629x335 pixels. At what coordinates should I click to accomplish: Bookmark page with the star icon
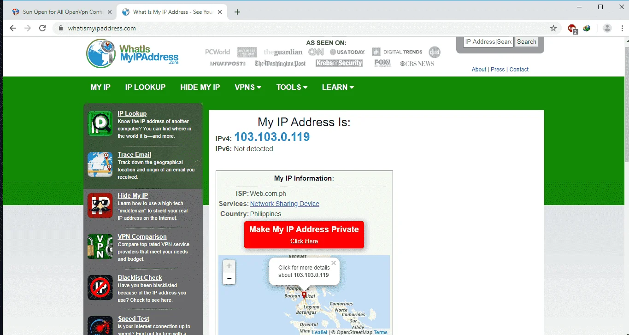[x=553, y=28]
